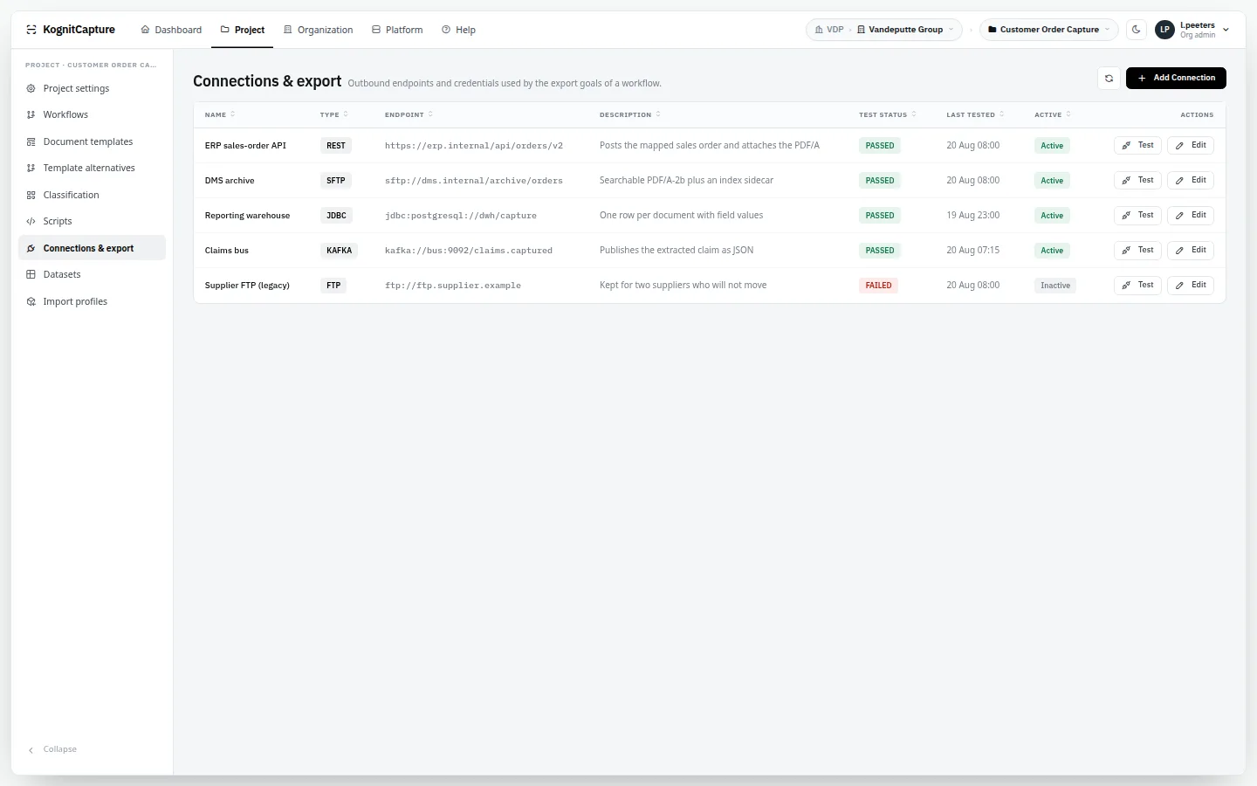This screenshot has width=1257, height=786.
Task: Toggle dark mode with the moon icon
Action: (1137, 30)
